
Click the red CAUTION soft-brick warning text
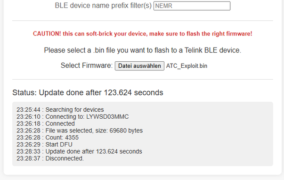click(x=143, y=34)
